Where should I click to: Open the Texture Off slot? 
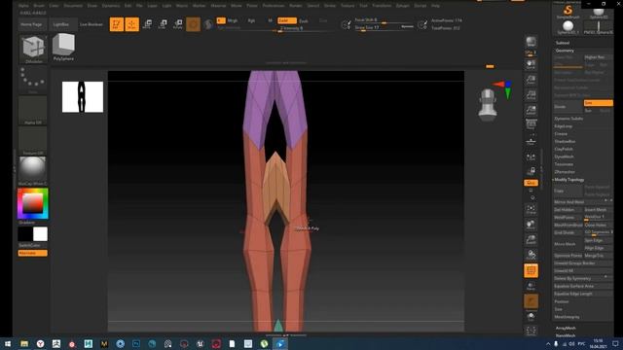coord(32,140)
